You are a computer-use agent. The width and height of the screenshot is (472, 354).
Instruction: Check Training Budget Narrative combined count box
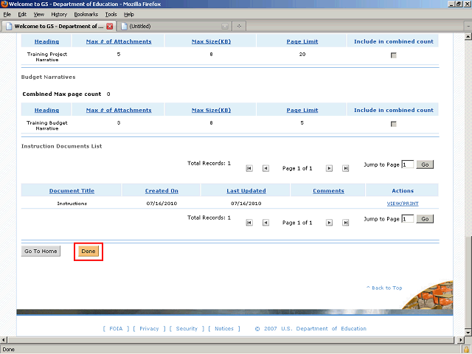click(393, 124)
